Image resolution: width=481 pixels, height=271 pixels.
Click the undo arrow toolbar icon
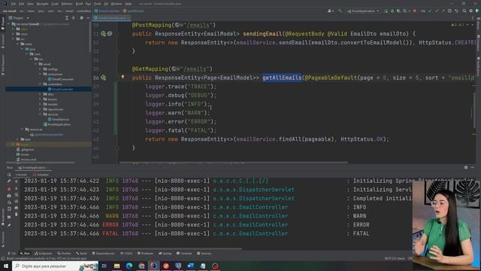[x=456, y=11]
